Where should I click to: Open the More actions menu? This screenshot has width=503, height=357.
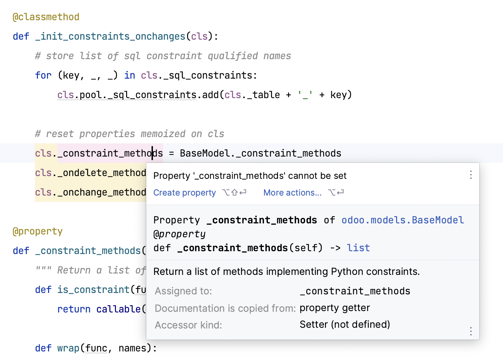coord(292,192)
